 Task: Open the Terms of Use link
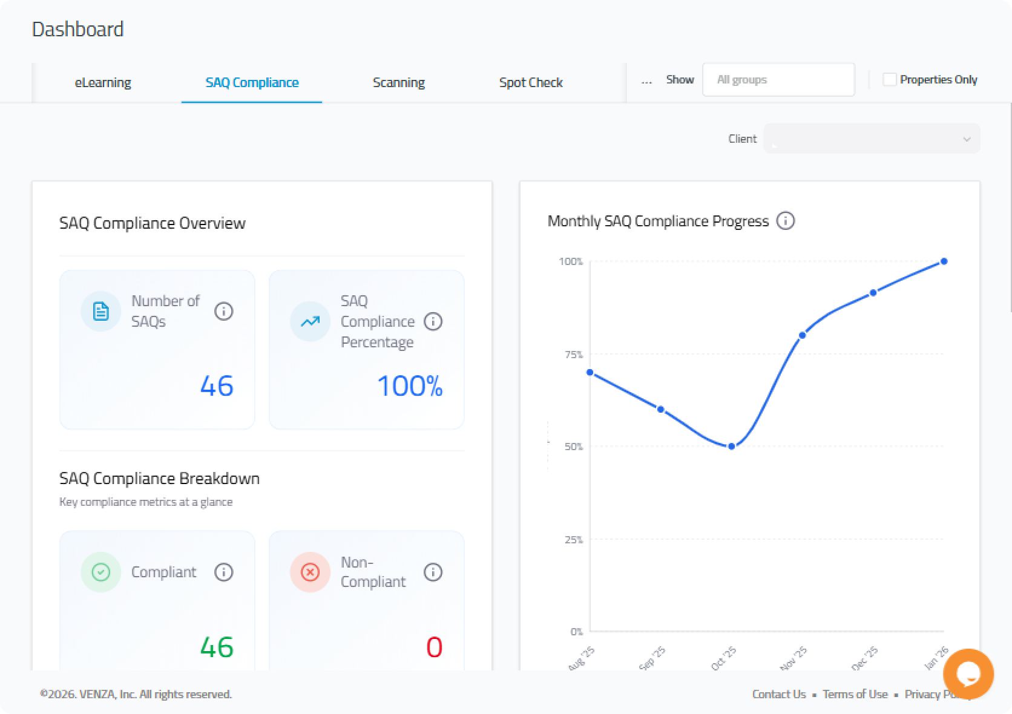[855, 695]
